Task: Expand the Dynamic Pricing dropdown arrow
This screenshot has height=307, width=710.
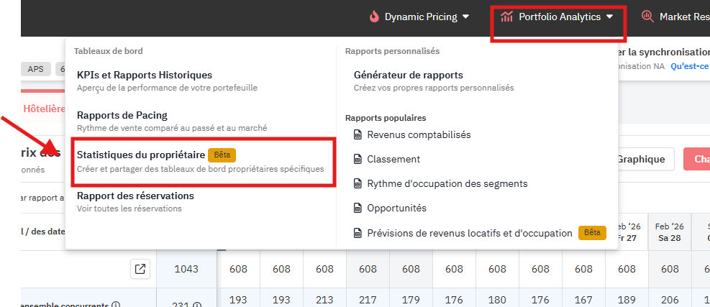Action: pos(465,17)
